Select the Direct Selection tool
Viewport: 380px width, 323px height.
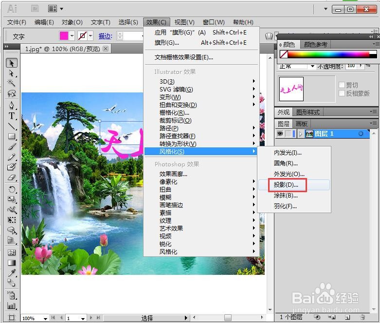click(11, 73)
